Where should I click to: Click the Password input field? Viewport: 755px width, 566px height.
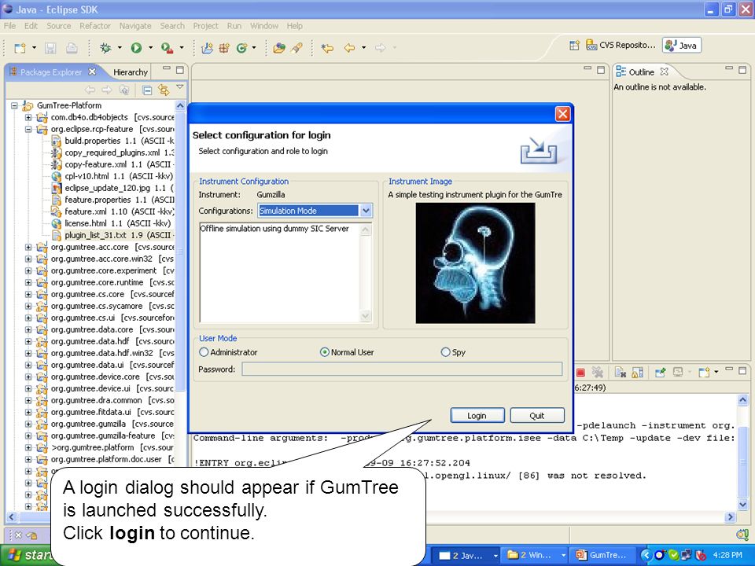pyautogui.click(x=402, y=369)
